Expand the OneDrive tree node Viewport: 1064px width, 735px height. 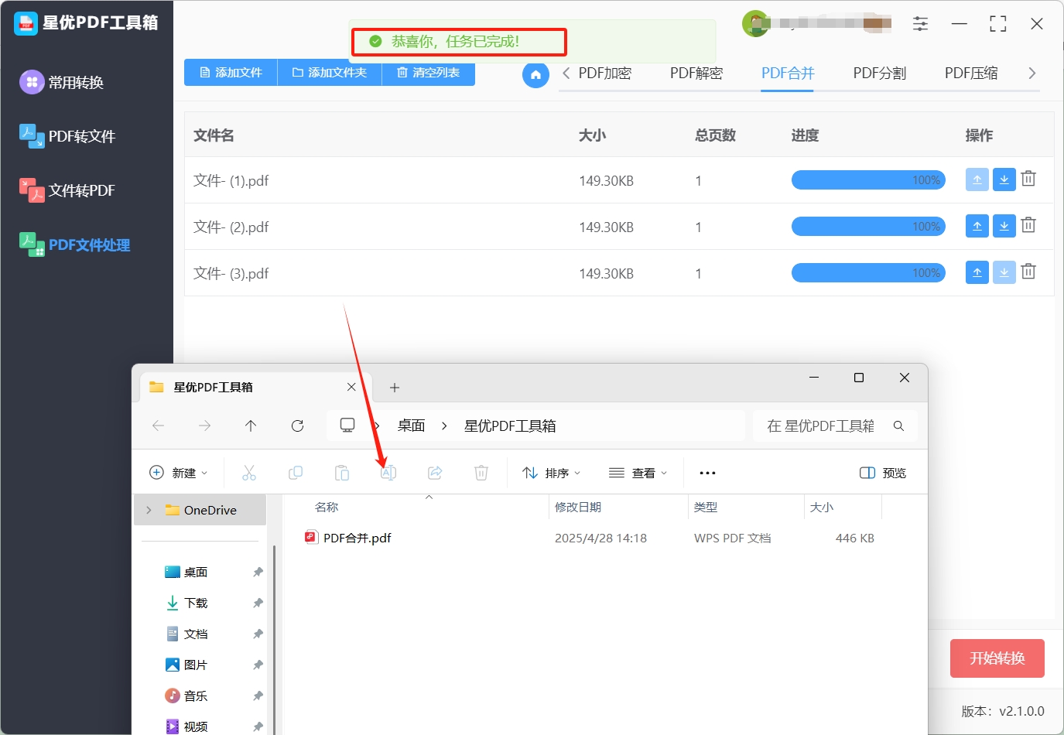[149, 510]
